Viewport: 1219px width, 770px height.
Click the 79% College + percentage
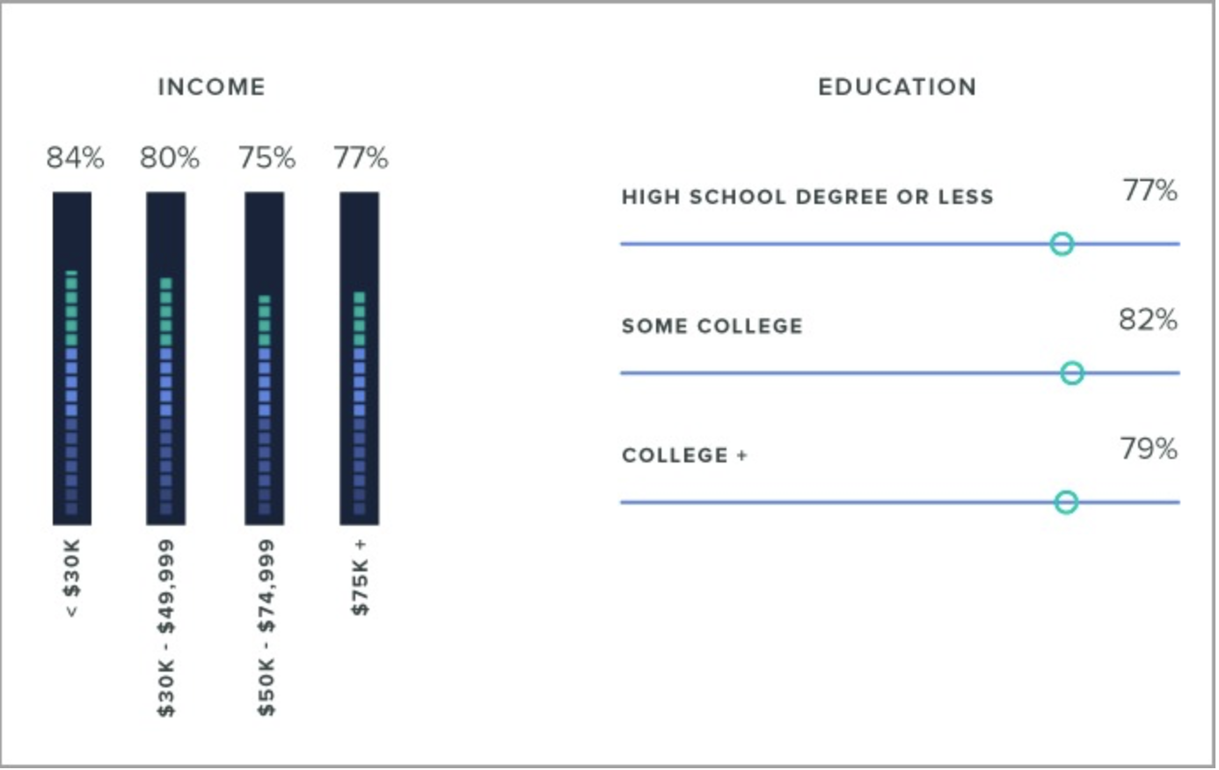click(1148, 449)
